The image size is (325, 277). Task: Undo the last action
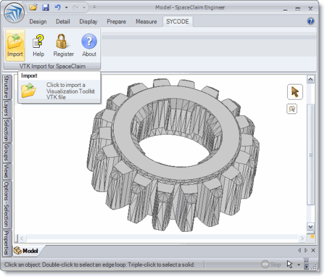click(57, 7)
